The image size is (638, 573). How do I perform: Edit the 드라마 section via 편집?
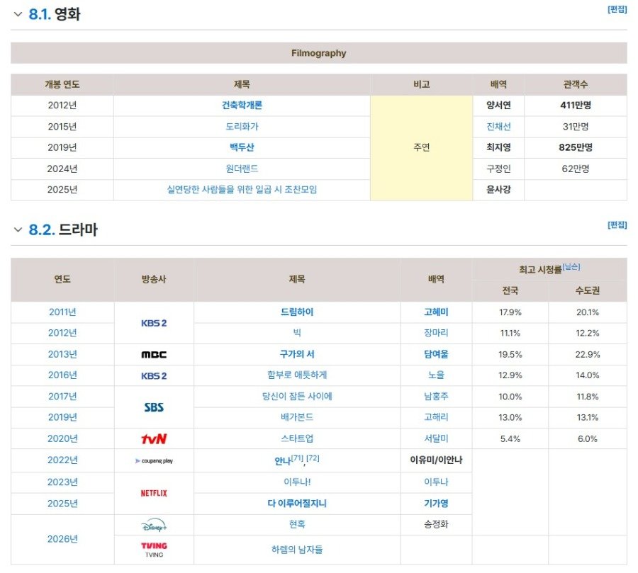[617, 225]
